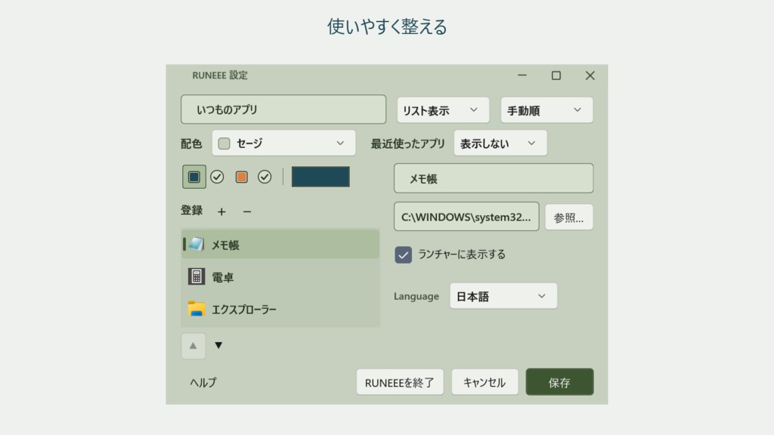This screenshot has width=774, height=435.
Task: Open the 表示しない recent apps dropdown
Action: coord(500,143)
